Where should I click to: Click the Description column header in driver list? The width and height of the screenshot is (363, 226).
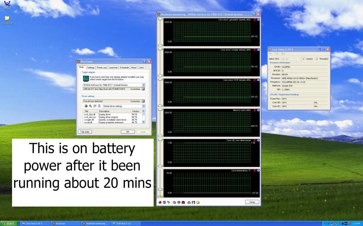point(114,111)
